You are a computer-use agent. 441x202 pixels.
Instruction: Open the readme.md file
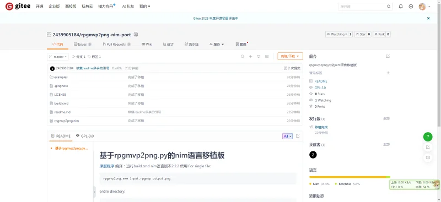62,112
